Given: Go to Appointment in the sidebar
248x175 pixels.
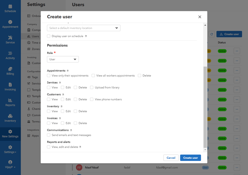Looking at the screenshot, I should pos(10,24).
